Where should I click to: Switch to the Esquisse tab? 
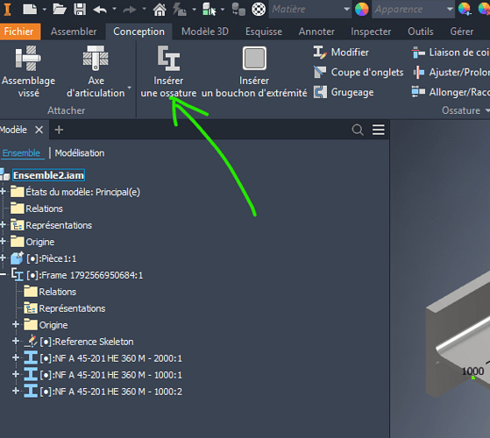264,32
